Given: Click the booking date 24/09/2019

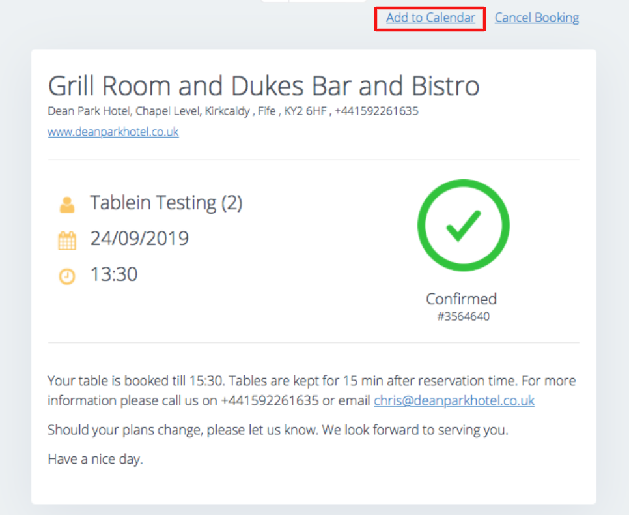Looking at the screenshot, I should point(139,239).
